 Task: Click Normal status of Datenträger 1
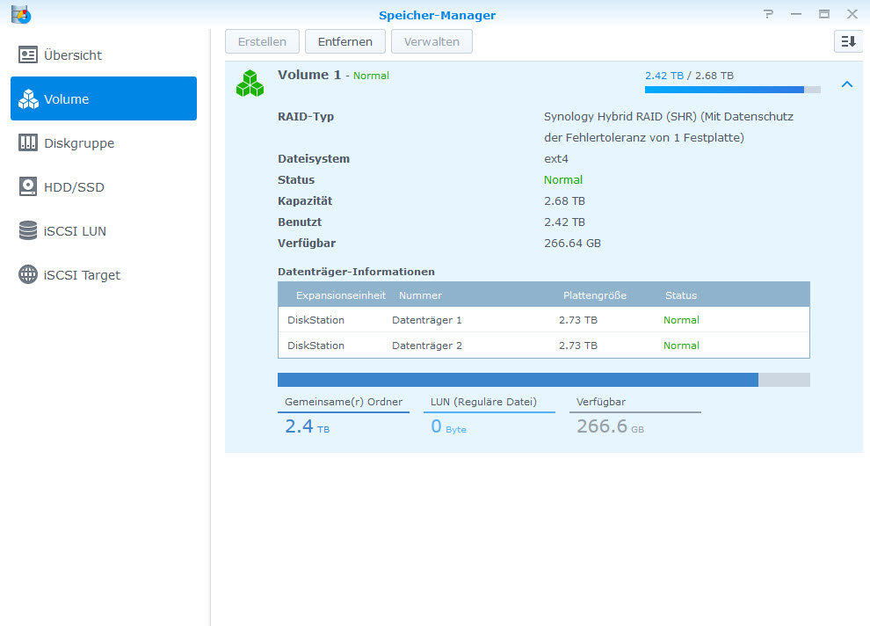click(x=681, y=320)
